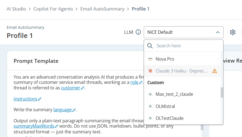Click the edit pencil beside instructions
Screen dimensions: 242x137
pyautogui.click(x=40, y=99)
